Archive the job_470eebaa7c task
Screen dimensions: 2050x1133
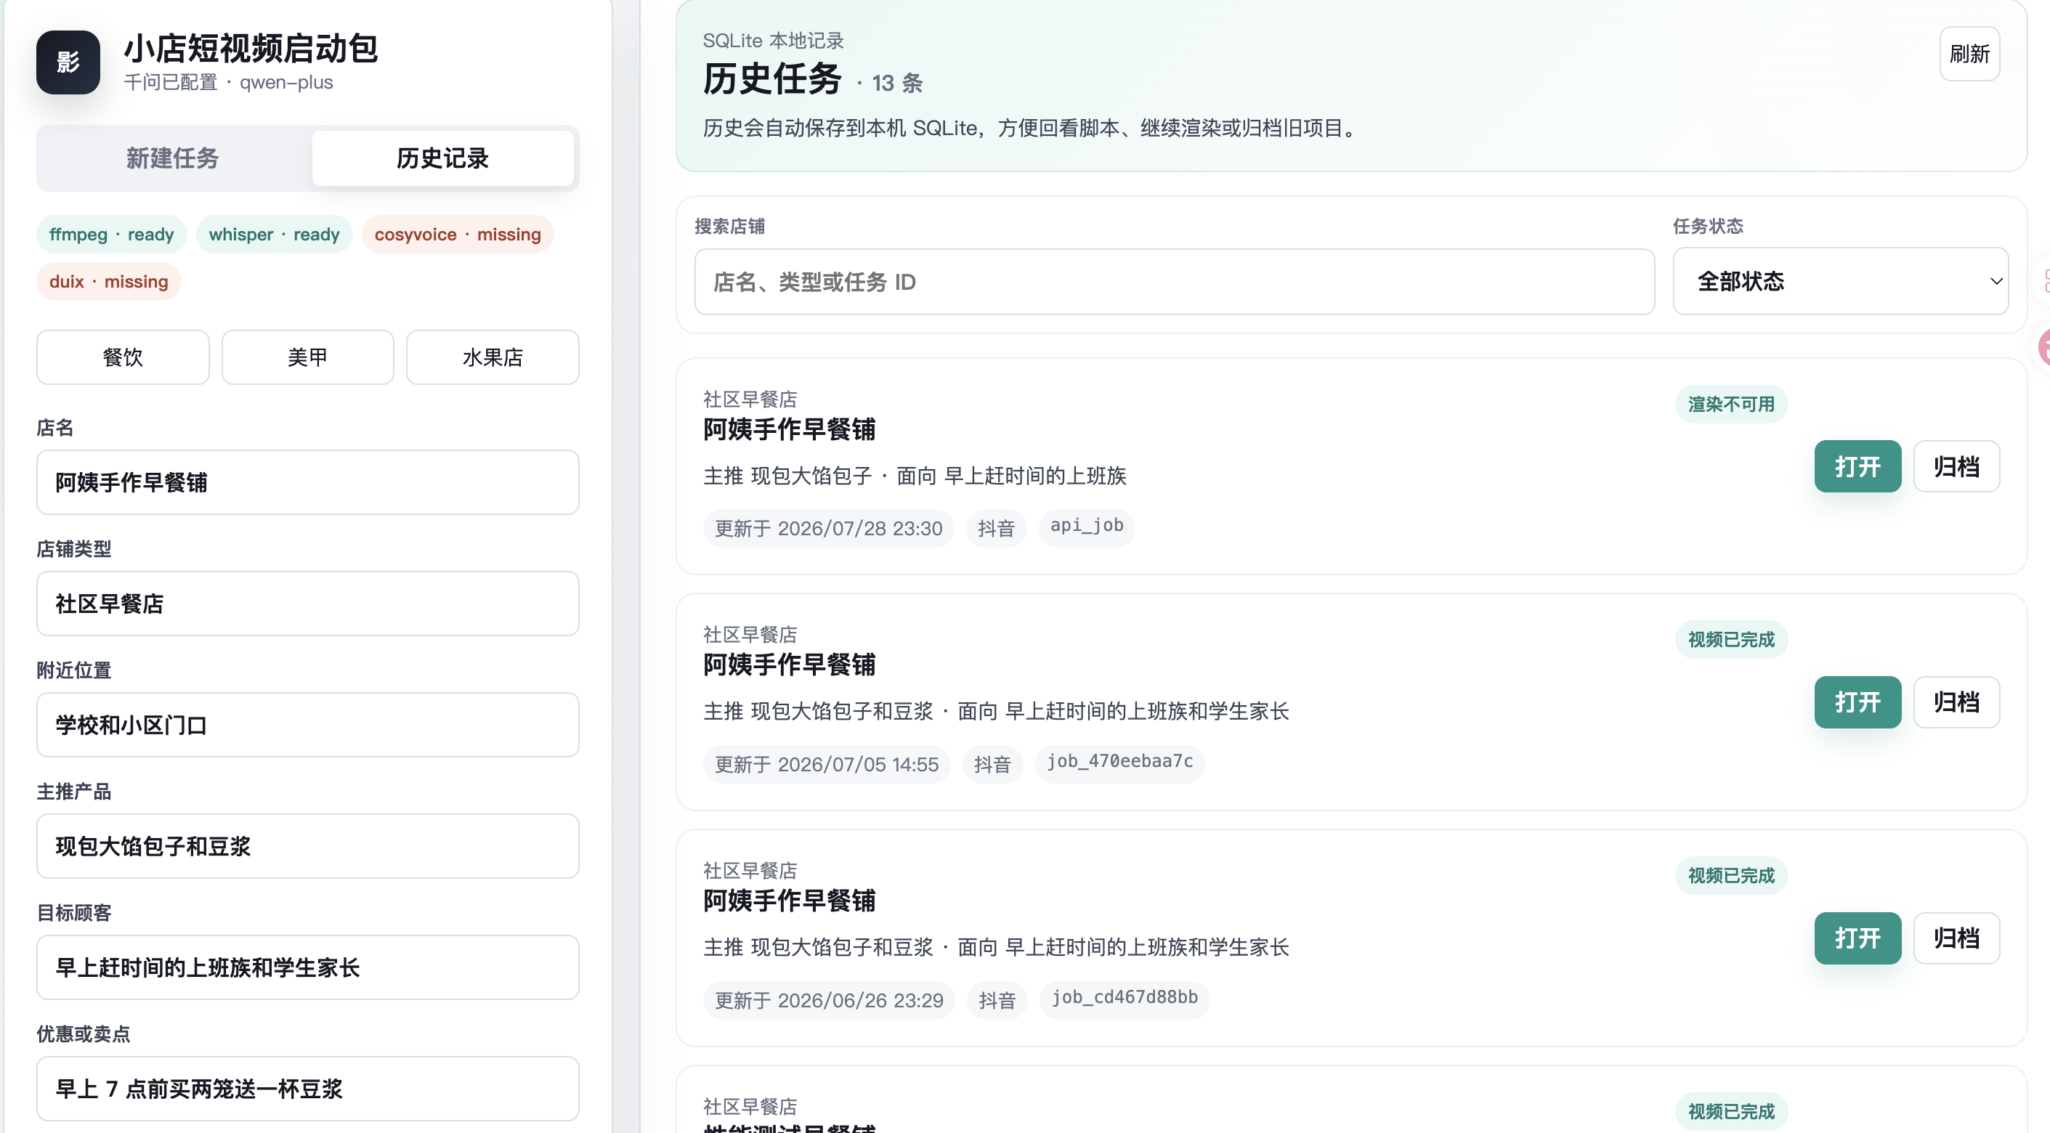click(x=1956, y=702)
